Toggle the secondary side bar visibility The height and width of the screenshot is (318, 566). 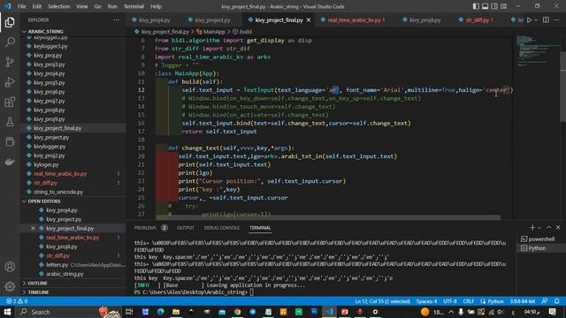494,6
